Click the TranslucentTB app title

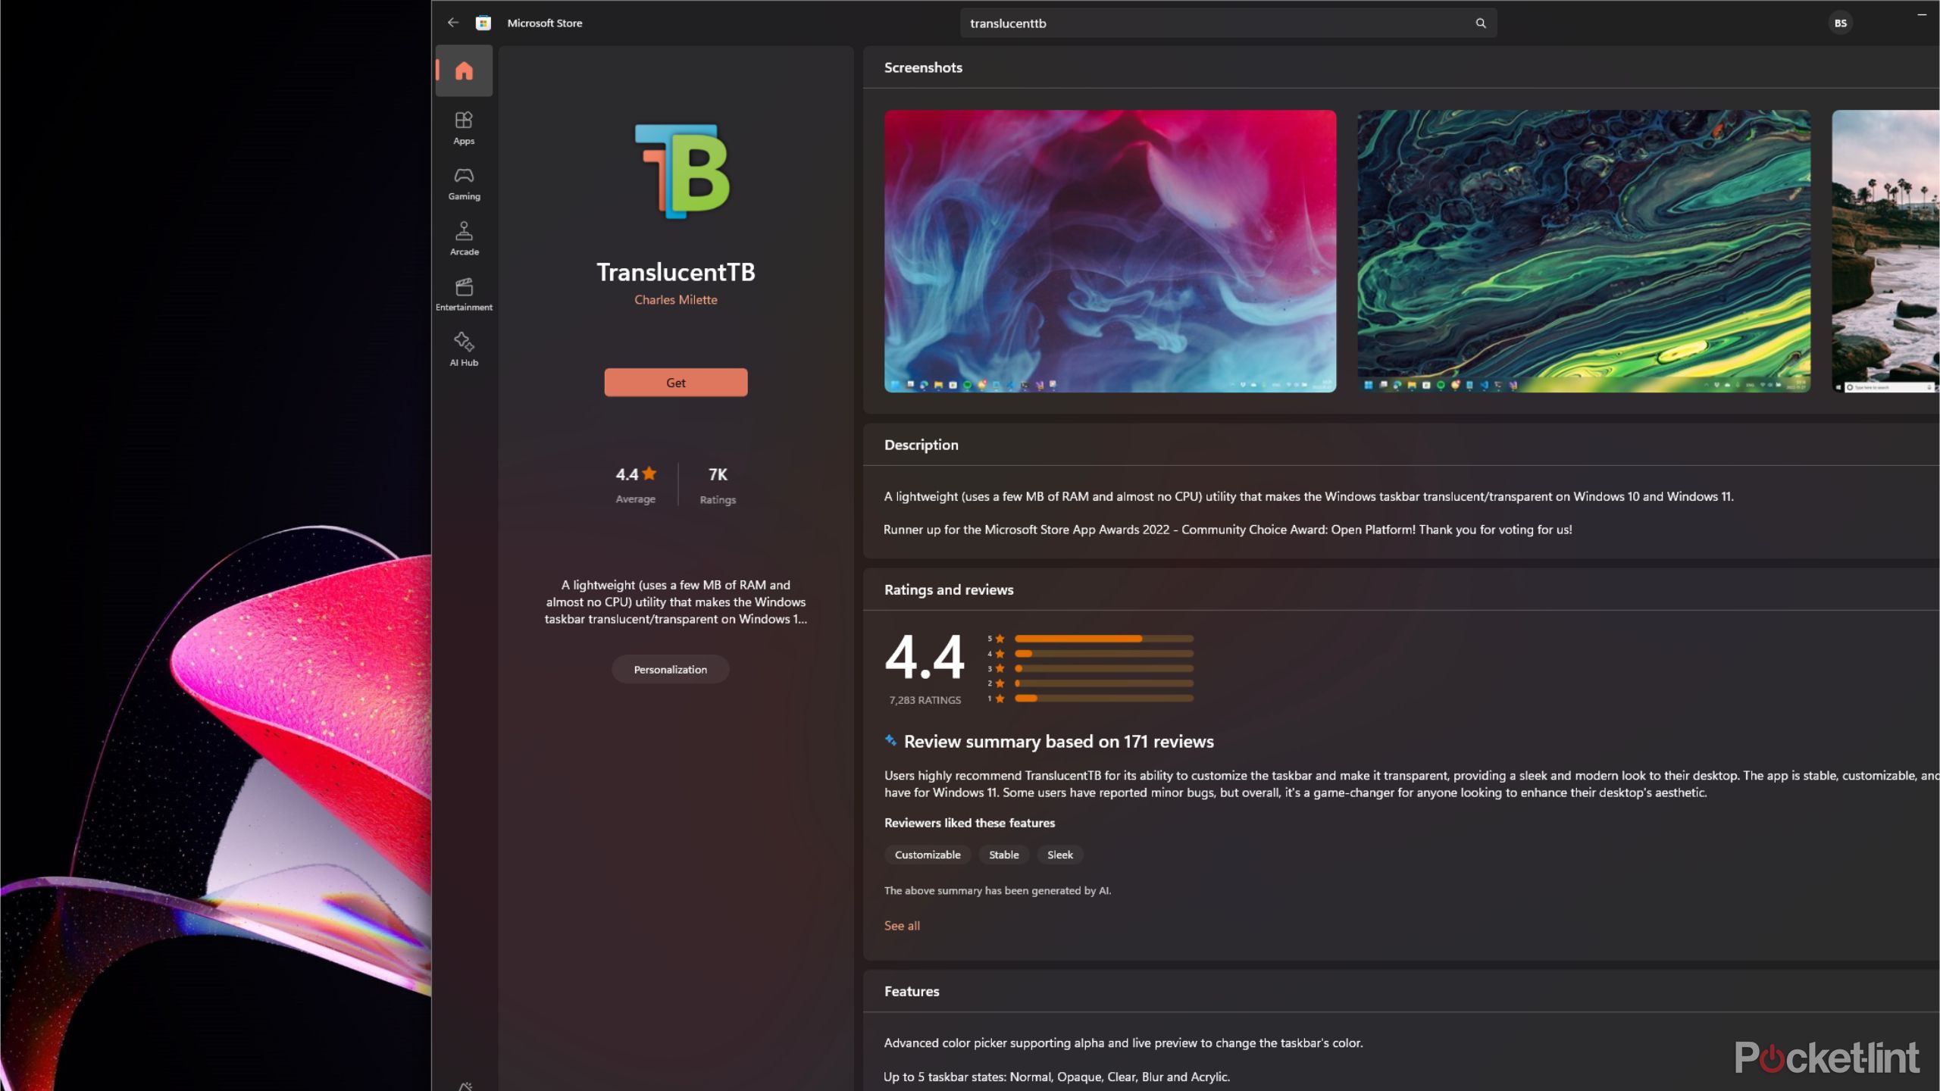(x=676, y=272)
